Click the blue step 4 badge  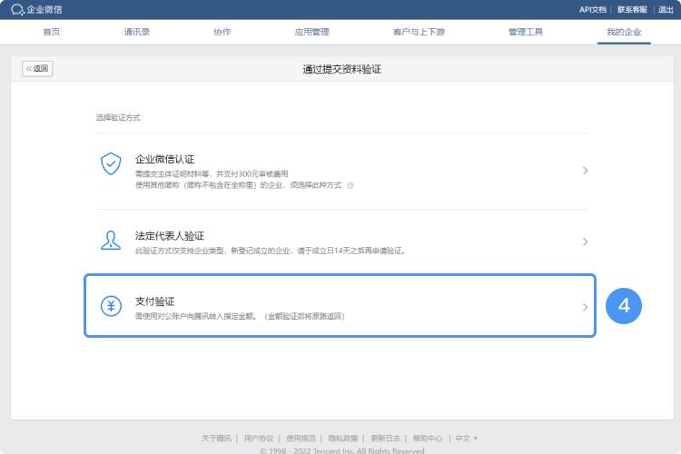(624, 306)
